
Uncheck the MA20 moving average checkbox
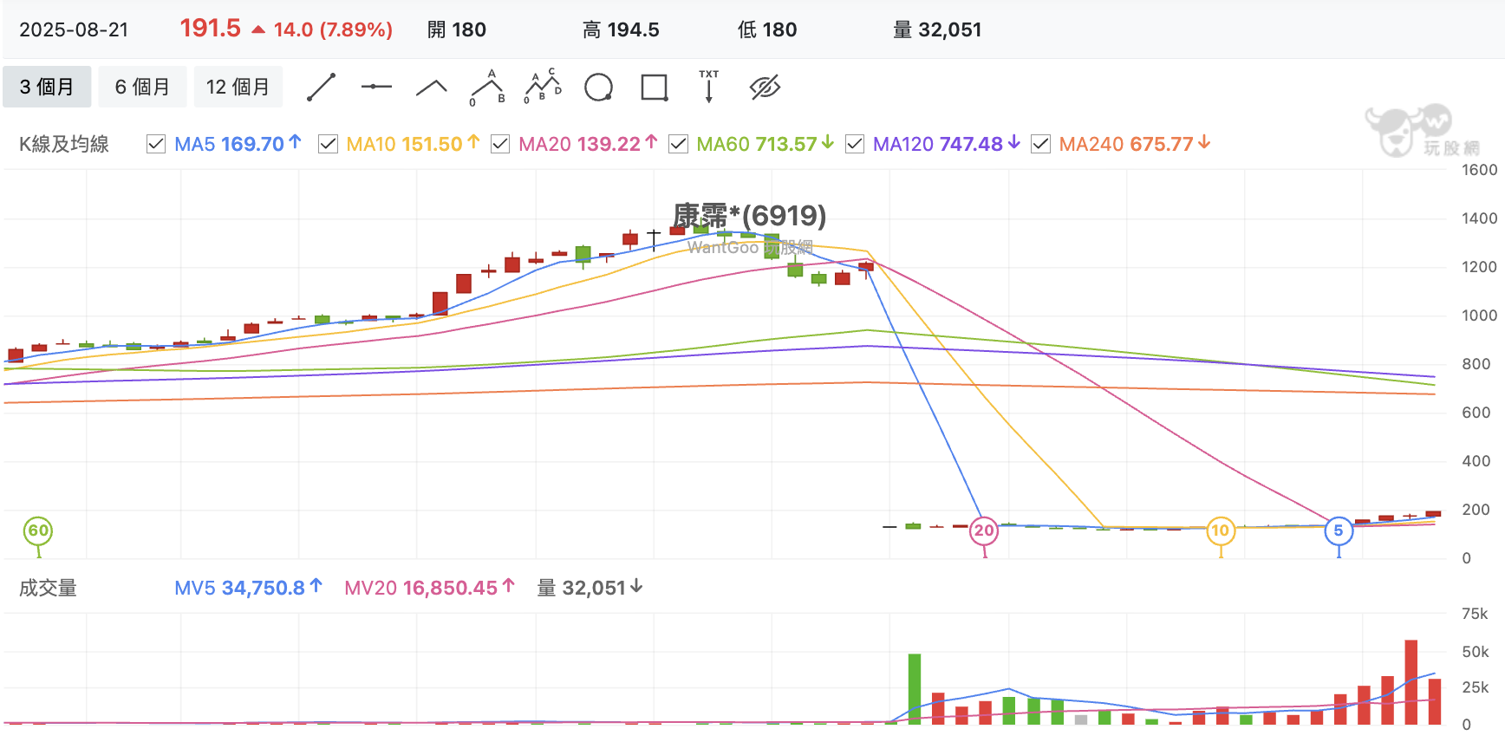click(x=500, y=144)
